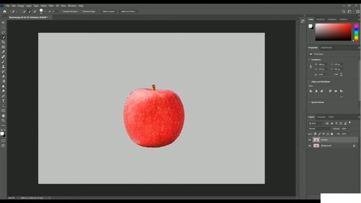
Task: Switch to the Channels tab
Action: click(321, 117)
